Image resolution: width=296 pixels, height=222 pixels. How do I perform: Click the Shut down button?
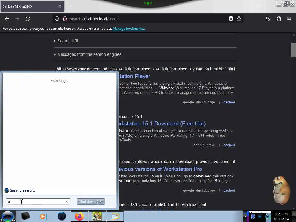(x=87, y=201)
